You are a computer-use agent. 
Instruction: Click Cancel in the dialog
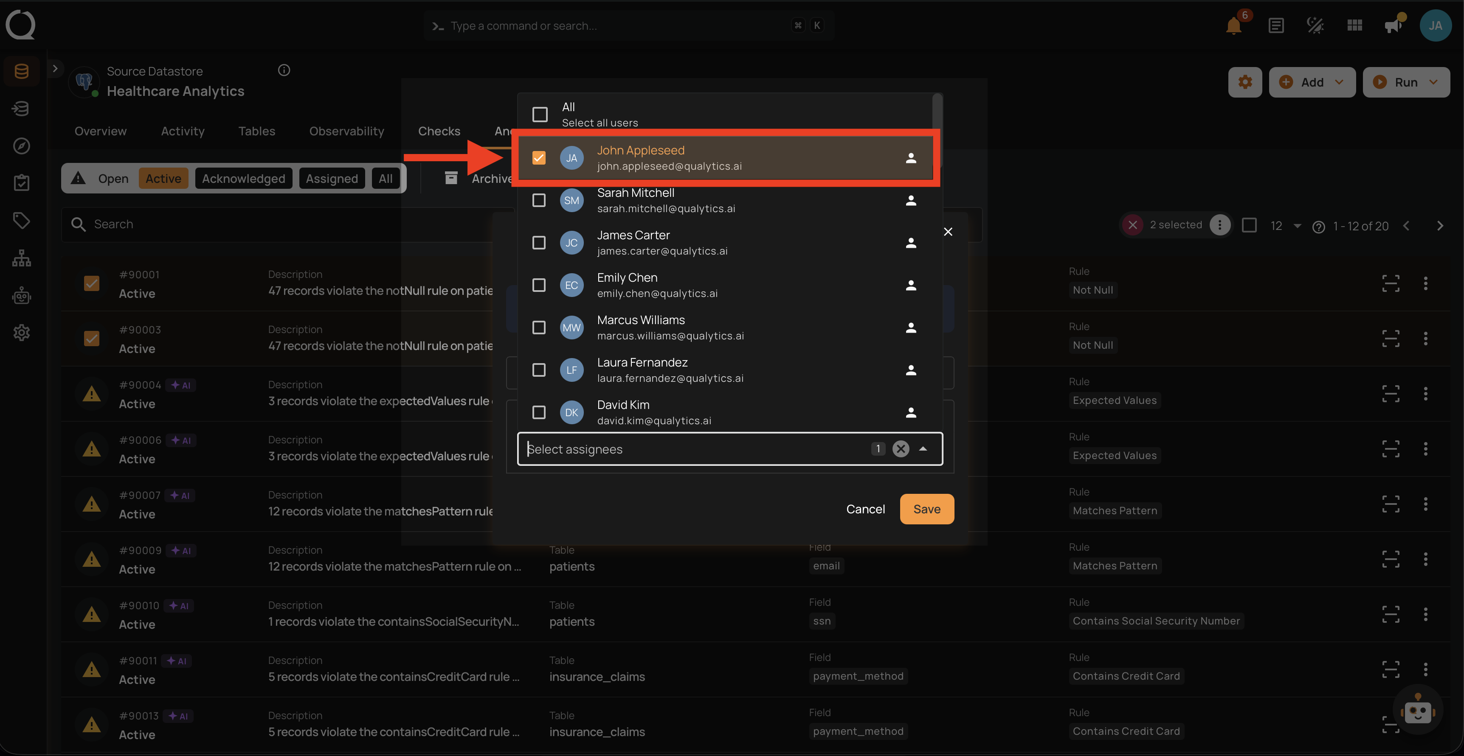coord(865,510)
